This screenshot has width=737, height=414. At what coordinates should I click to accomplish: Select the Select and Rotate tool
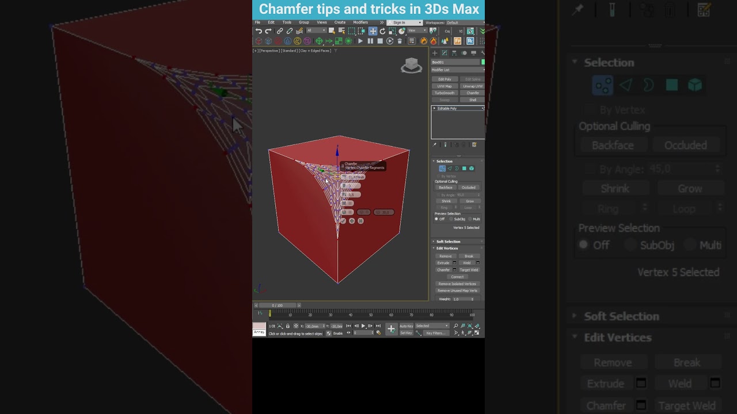(x=382, y=31)
